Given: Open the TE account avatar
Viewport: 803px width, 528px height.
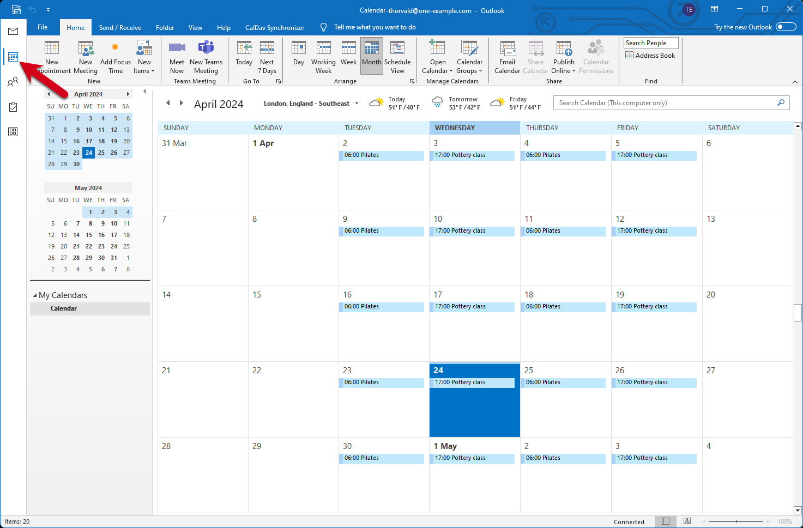Looking at the screenshot, I should coord(689,10).
